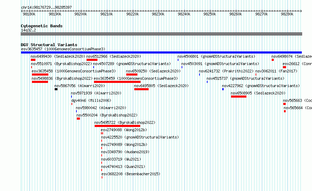Select nsv5980042 Almarri2020 label
Viewport: 312px width, 191px height.
point(101,108)
